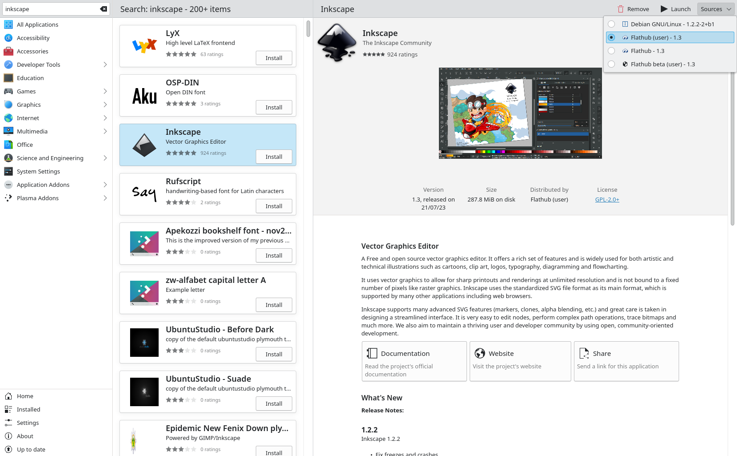Click the Documentation book icon

click(372, 353)
